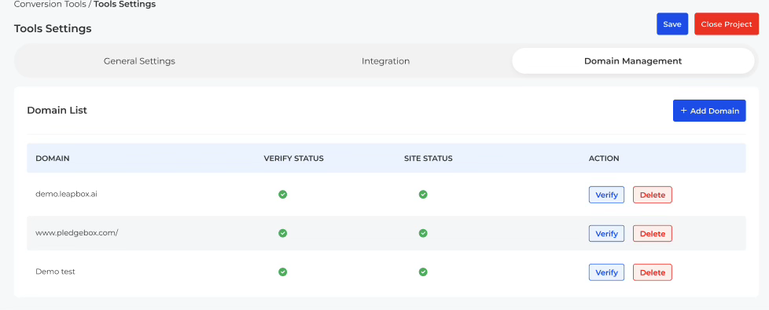The image size is (769, 310).
Task: Select the Domain Management tab
Action: click(633, 61)
